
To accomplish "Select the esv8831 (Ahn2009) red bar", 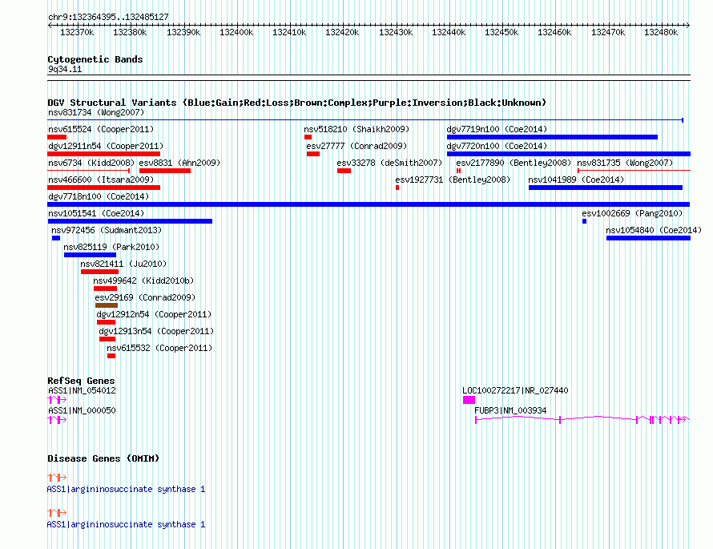I will (x=164, y=171).
